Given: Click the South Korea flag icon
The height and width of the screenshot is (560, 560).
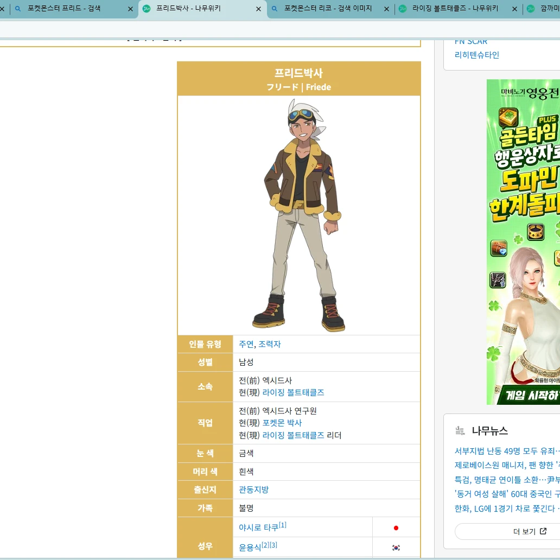Looking at the screenshot, I should pyautogui.click(x=396, y=548).
